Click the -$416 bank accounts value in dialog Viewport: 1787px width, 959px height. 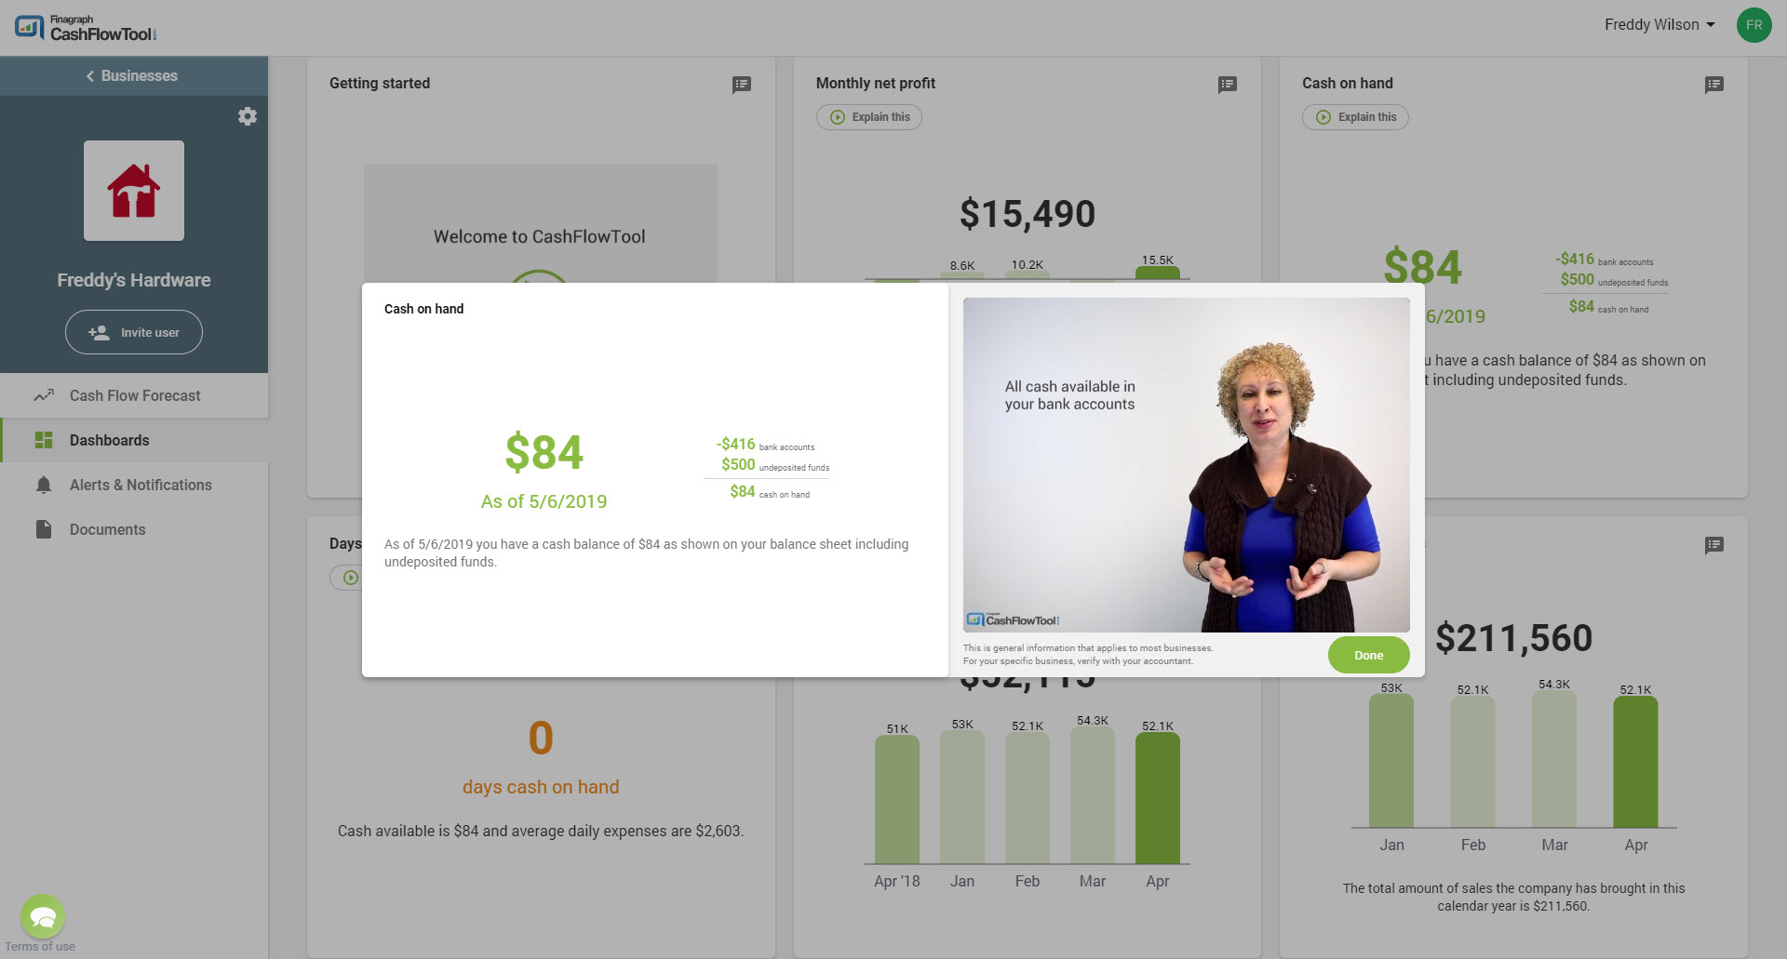tap(735, 445)
